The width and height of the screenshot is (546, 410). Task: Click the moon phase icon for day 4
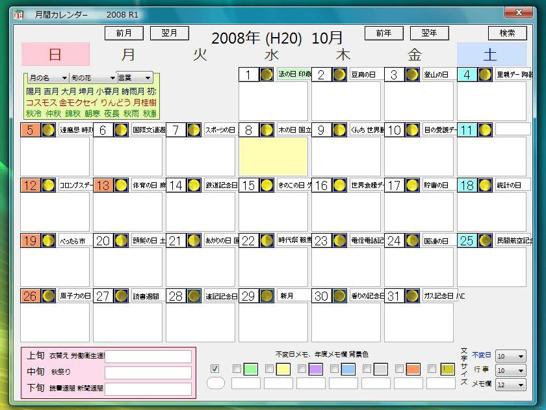pos(485,75)
